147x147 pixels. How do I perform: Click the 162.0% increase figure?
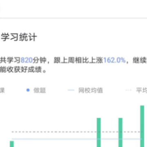coord(114,60)
